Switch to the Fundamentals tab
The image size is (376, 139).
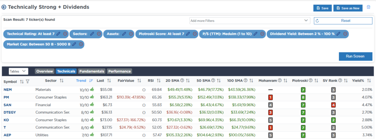[92, 71]
